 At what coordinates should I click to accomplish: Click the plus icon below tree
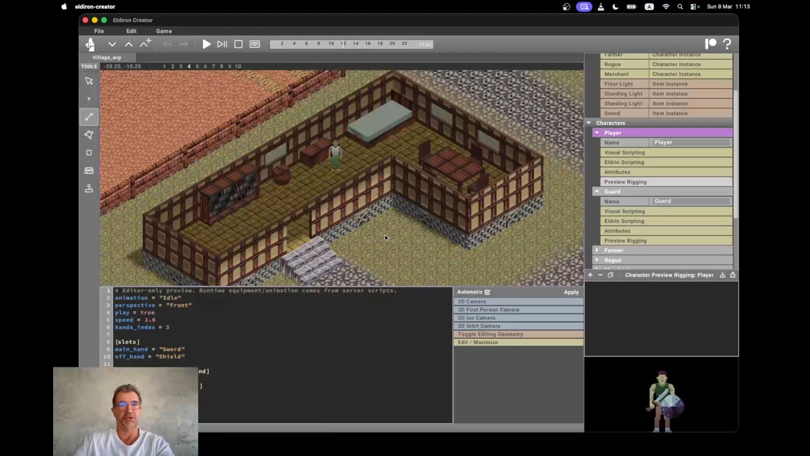pyautogui.click(x=590, y=275)
